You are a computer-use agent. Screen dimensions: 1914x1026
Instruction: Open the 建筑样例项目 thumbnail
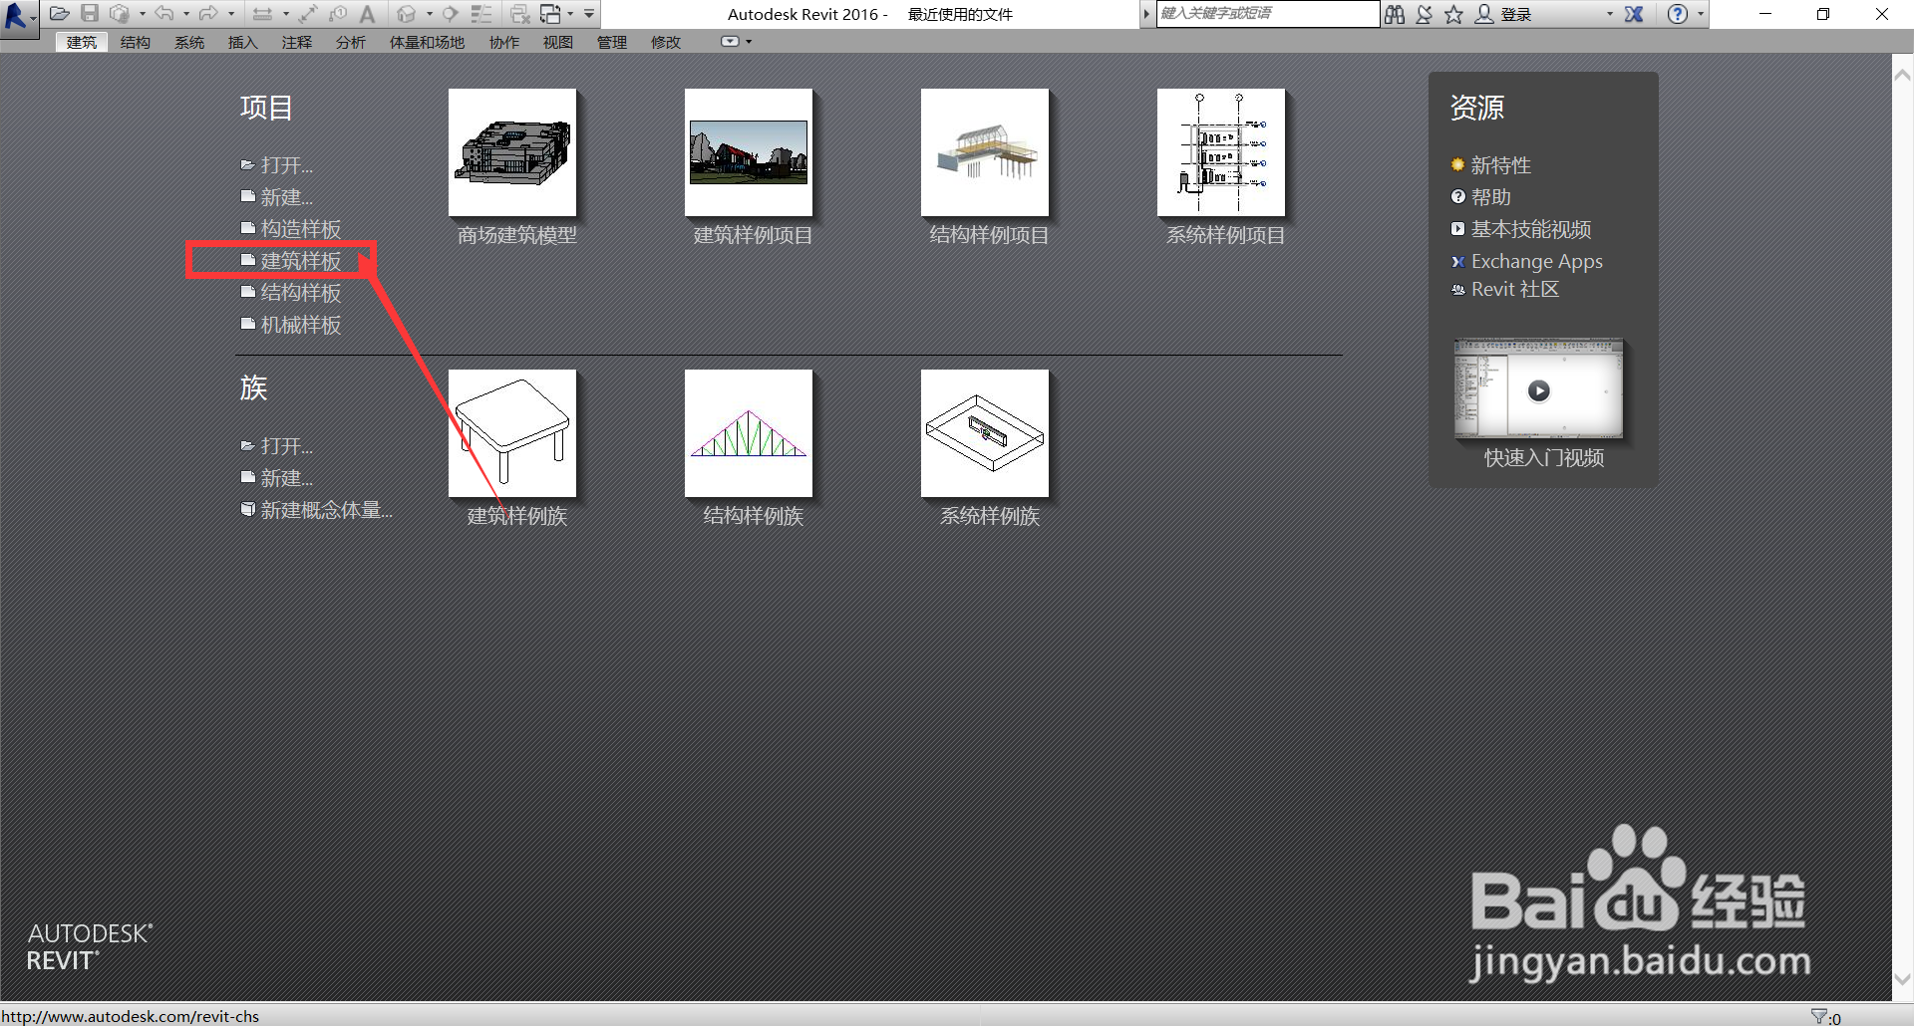coord(749,152)
